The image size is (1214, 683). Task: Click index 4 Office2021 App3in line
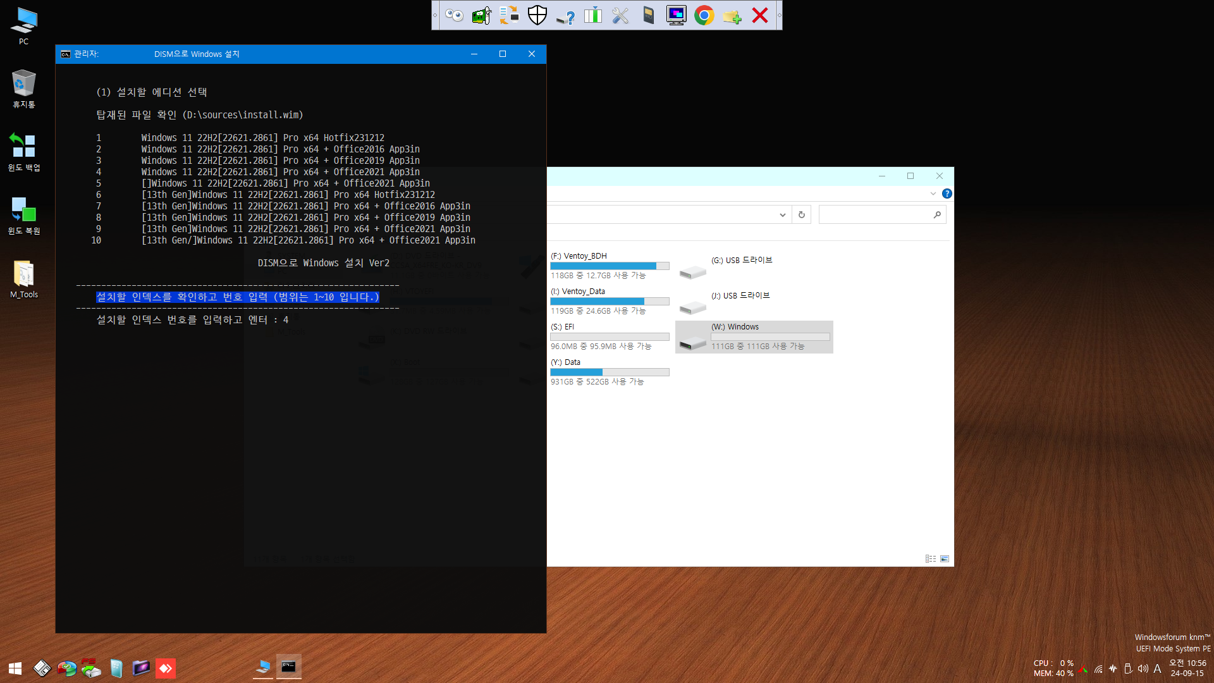258,172
